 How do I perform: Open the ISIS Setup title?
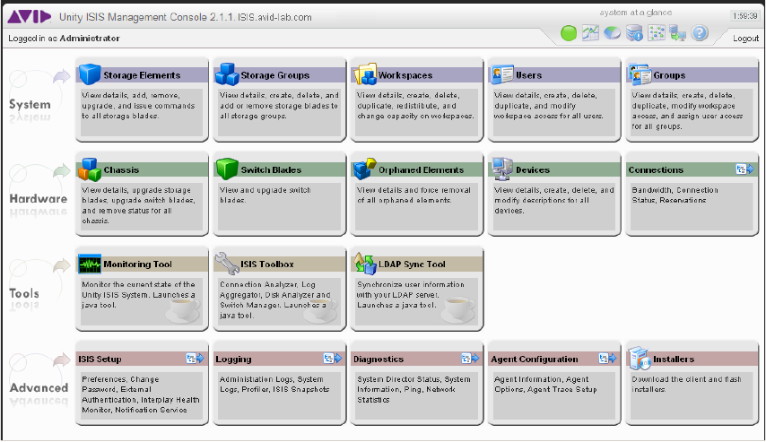point(100,359)
